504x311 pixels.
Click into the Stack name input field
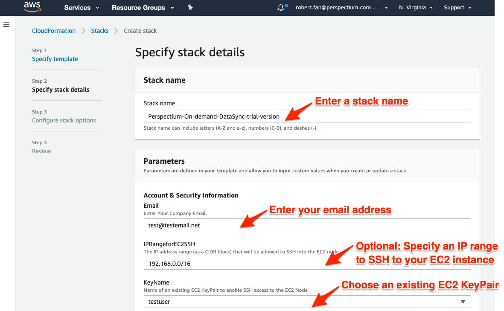coord(307,116)
